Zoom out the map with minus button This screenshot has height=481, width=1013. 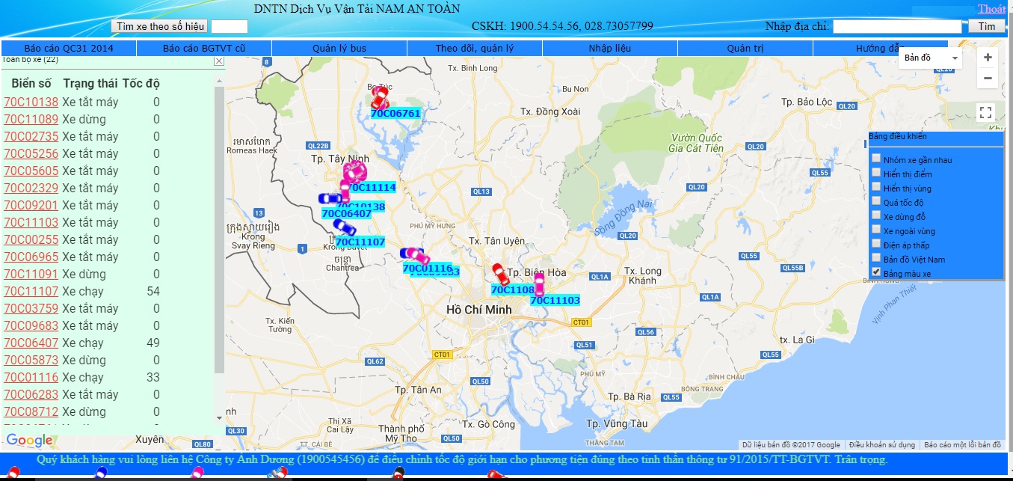988,78
